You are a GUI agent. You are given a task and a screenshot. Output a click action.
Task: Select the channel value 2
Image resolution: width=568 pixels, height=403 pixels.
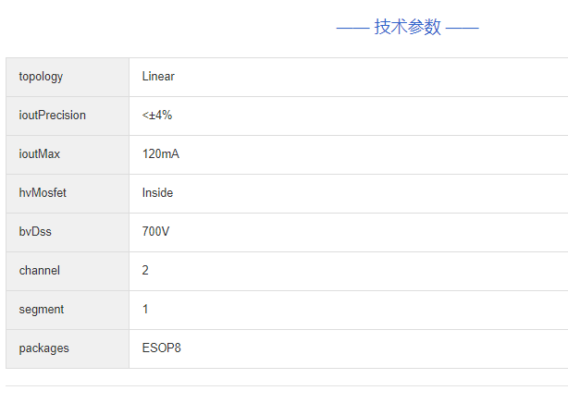click(145, 271)
